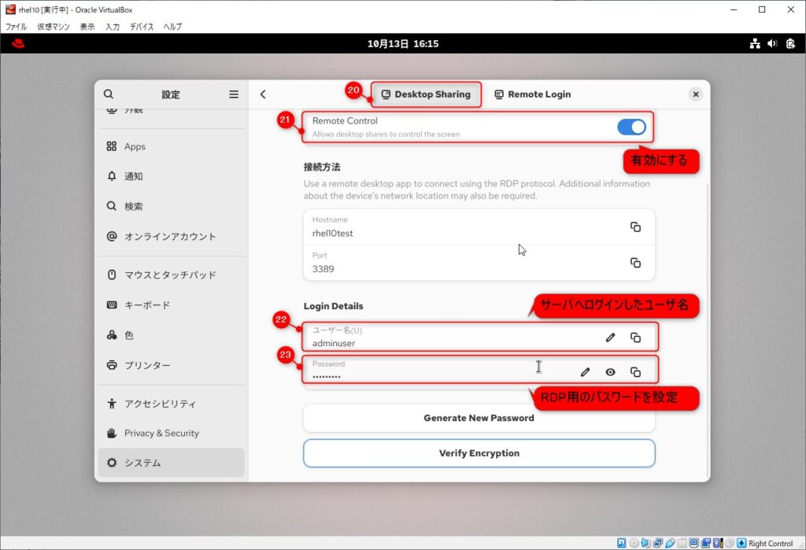Image resolution: width=806 pixels, height=550 pixels.
Task: Go back using the chevron arrow
Action: [262, 94]
